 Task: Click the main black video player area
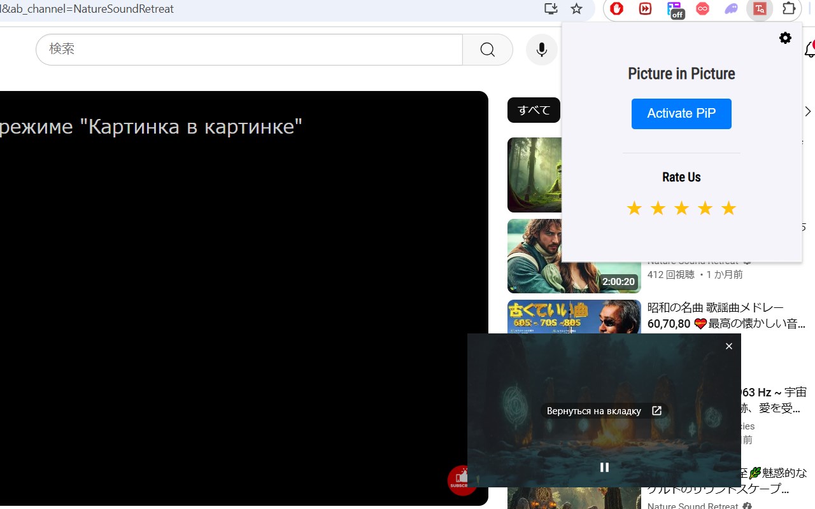[244, 298]
